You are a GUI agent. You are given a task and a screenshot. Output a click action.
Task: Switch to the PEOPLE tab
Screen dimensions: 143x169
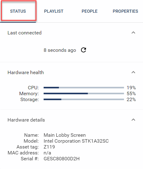point(89,11)
